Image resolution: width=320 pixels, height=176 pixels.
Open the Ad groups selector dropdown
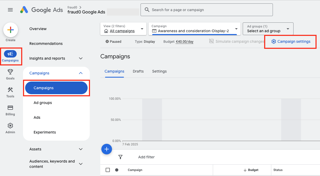(268, 29)
